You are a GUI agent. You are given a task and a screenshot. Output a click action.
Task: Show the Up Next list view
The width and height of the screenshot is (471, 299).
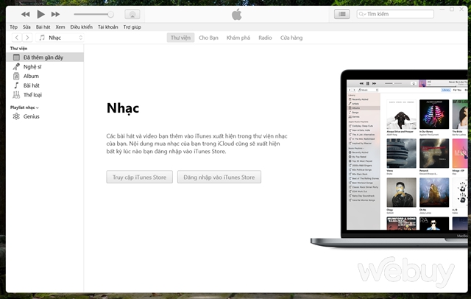(x=341, y=14)
